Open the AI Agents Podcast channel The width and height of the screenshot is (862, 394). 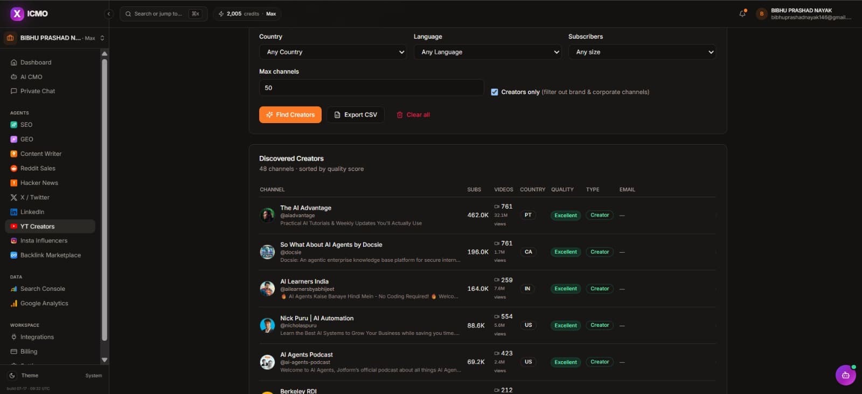tap(307, 355)
